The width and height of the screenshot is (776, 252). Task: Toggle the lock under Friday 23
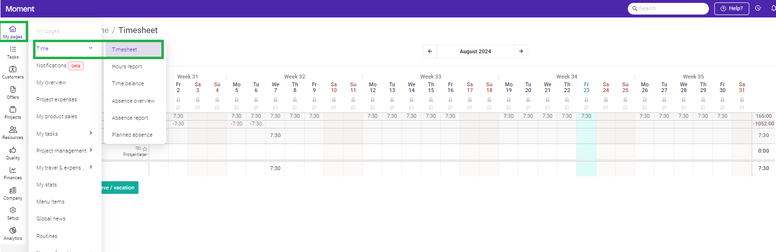[x=586, y=100]
